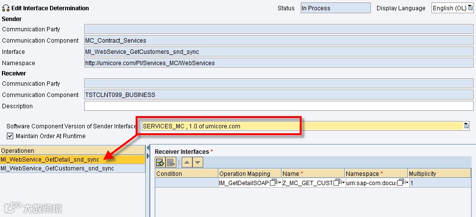Delete the selected Receiver Interfaces line
Image resolution: width=476 pixels, height=217 pixels.
[170, 163]
